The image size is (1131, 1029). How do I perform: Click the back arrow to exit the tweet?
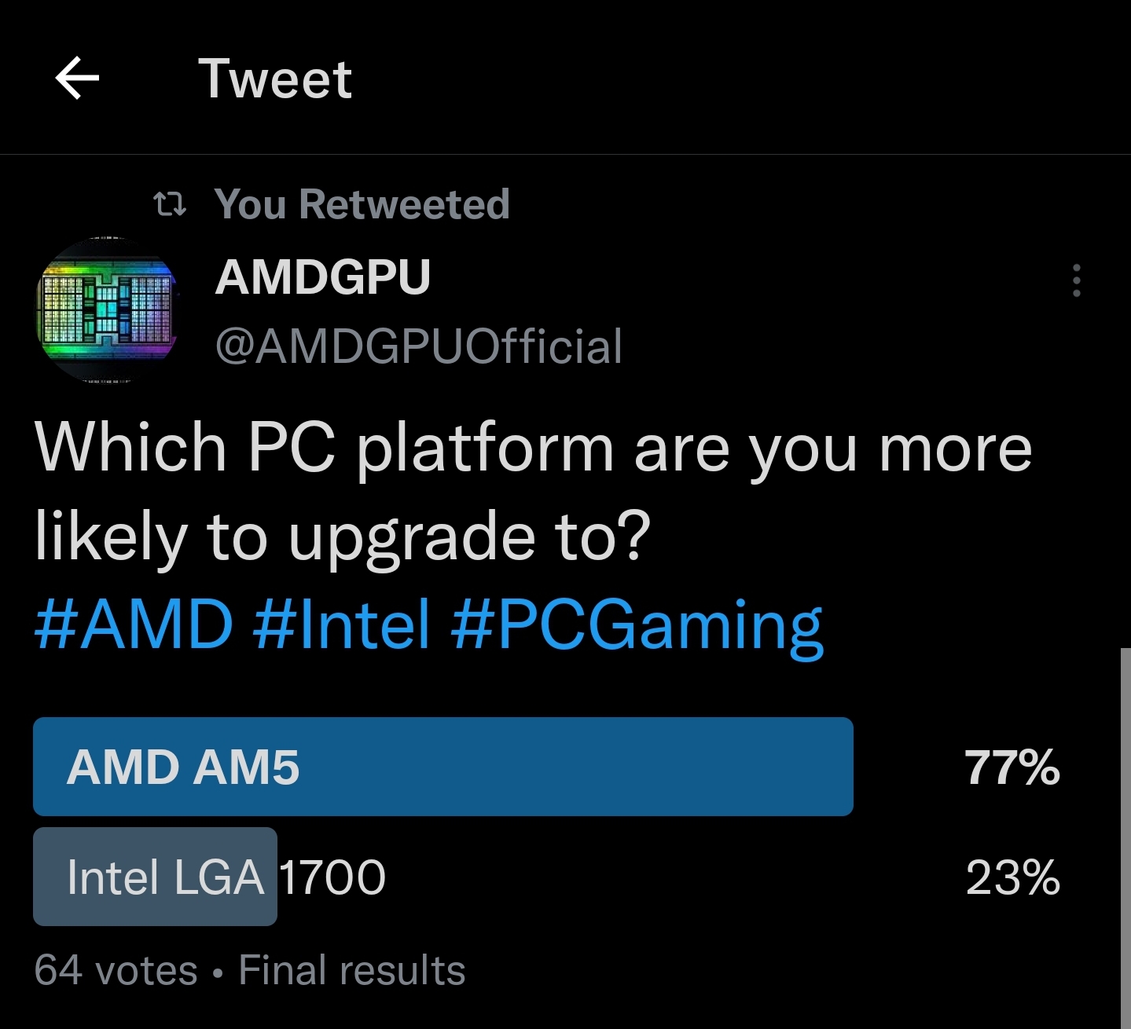click(75, 78)
